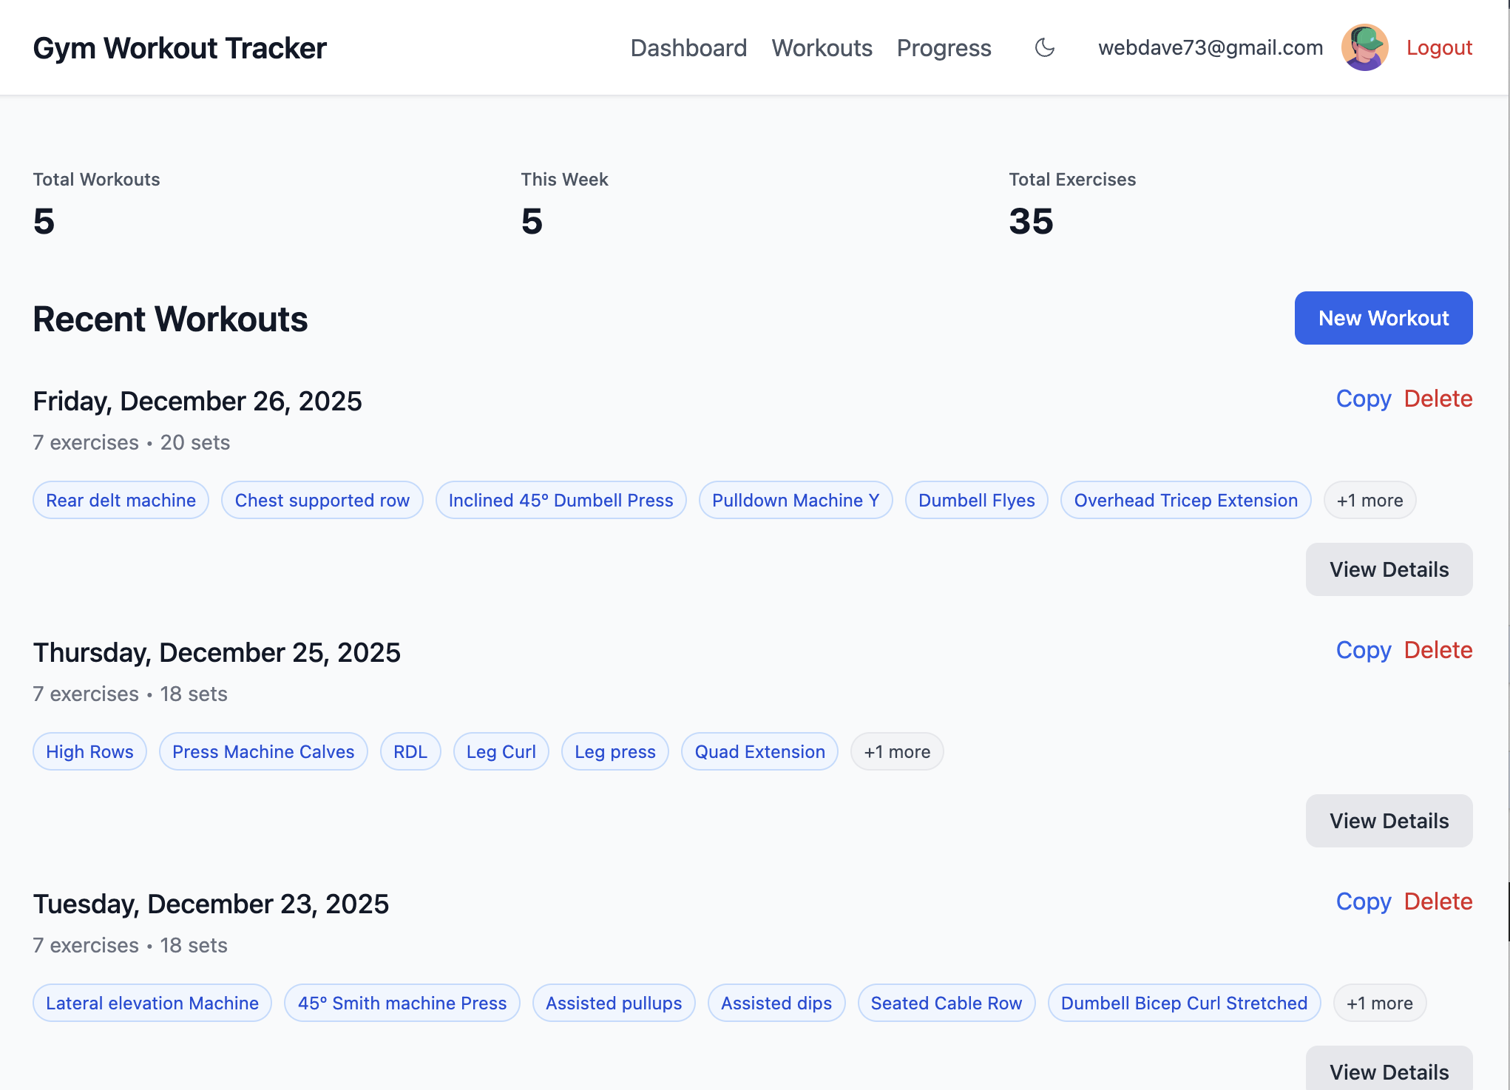Screen dimensions: 1510x1090
Task: Click the Thursday, December 25, 2025 heading
Action: tap(217, 653)
